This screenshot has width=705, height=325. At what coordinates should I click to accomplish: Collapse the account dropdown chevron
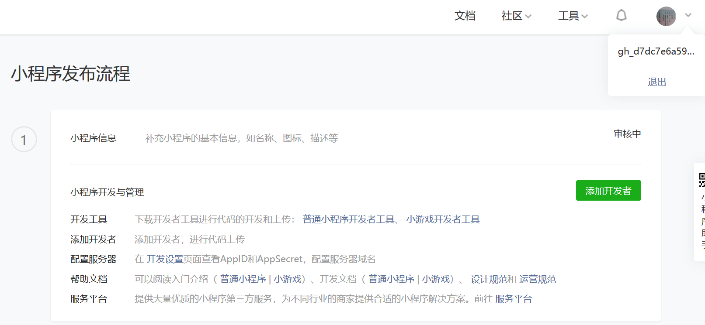[688, 15]
